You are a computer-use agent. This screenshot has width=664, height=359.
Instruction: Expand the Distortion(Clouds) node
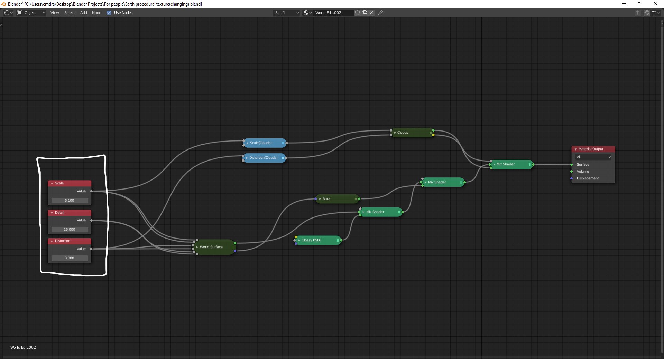click(x=247, y=158)
